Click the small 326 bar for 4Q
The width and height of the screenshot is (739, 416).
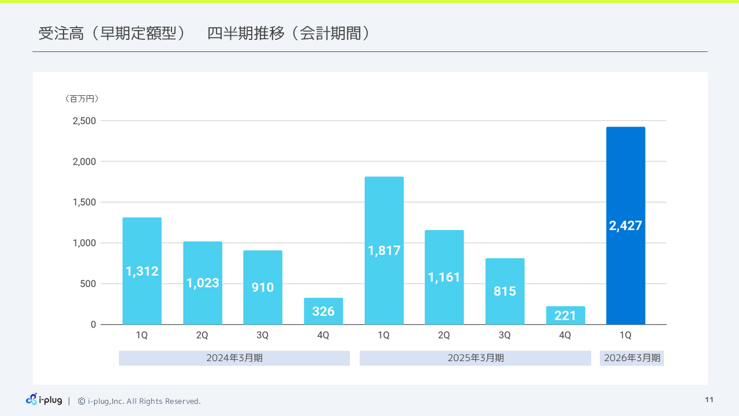[x=323, y=311]
